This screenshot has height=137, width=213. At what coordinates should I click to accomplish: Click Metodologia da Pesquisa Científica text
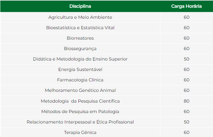click(x=80, y=101)
